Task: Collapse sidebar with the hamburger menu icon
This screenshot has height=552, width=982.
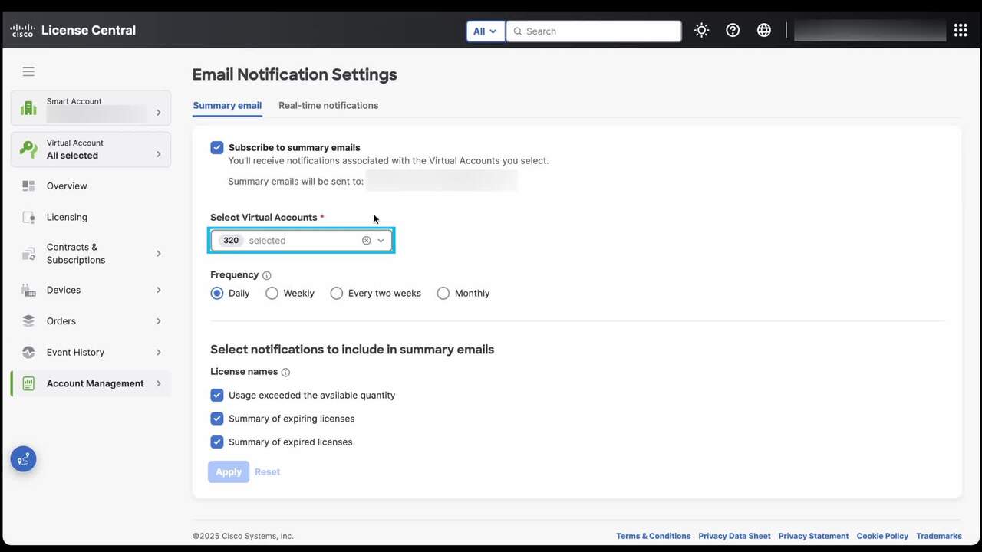Action: point(28,71)
